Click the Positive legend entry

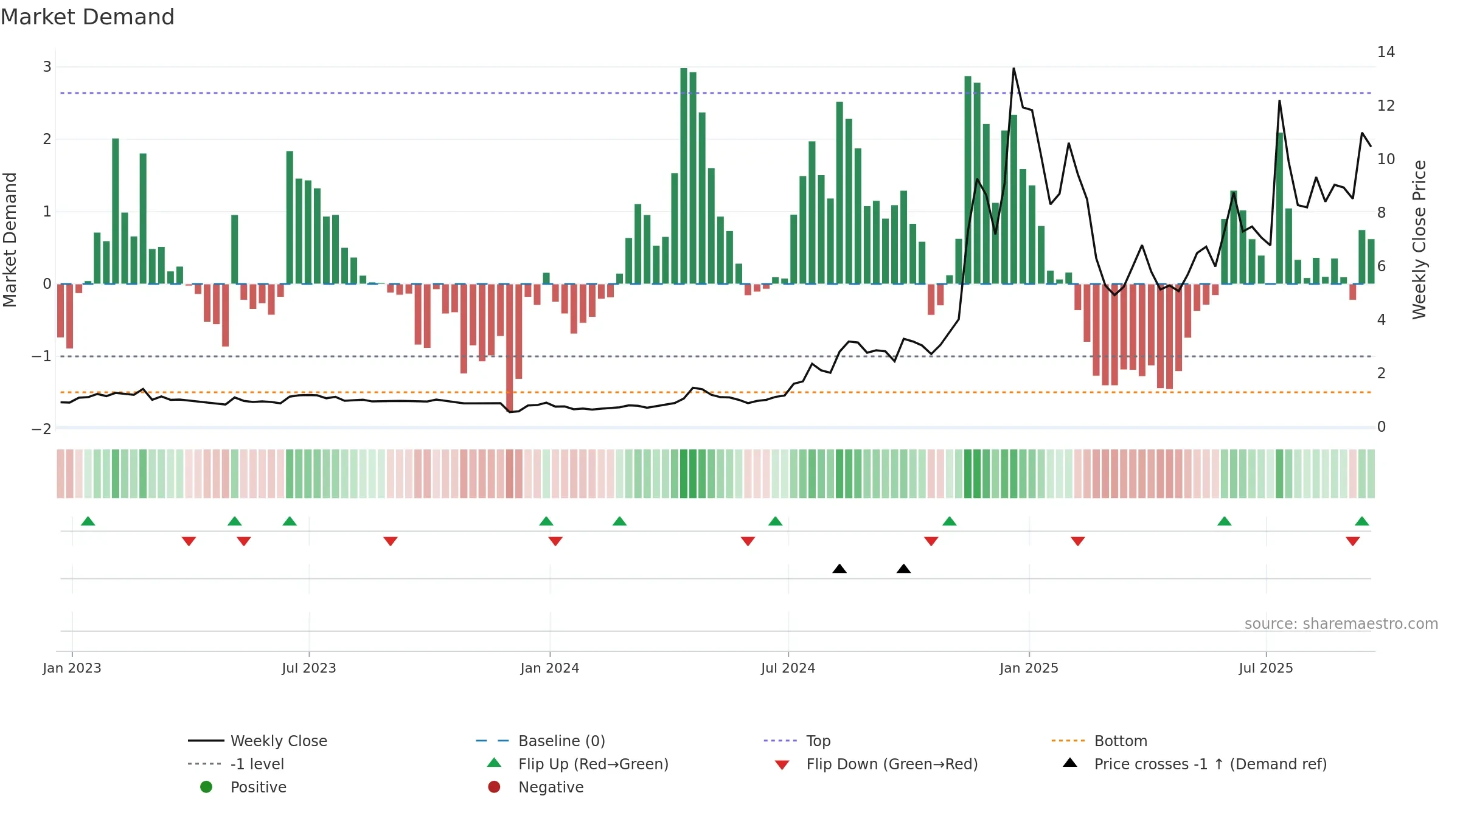[x=243, y=787]
